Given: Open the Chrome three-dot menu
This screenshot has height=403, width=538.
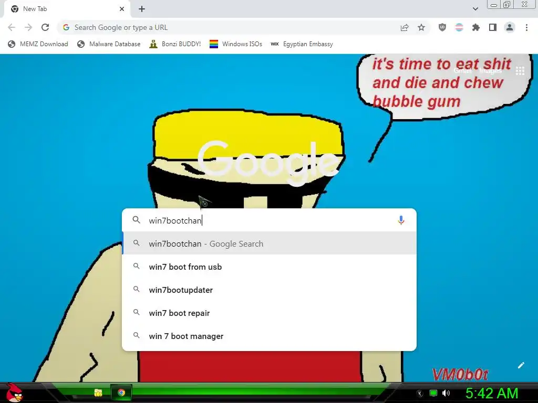Looking at the screenshot, I should pos(526,27).
